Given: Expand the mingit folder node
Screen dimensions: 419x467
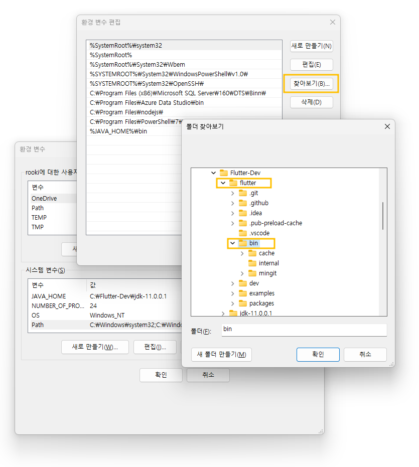Looking at the screenshot, I should (242, 273).
